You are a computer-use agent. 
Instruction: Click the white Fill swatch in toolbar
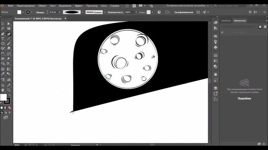[x=3, y=97]
